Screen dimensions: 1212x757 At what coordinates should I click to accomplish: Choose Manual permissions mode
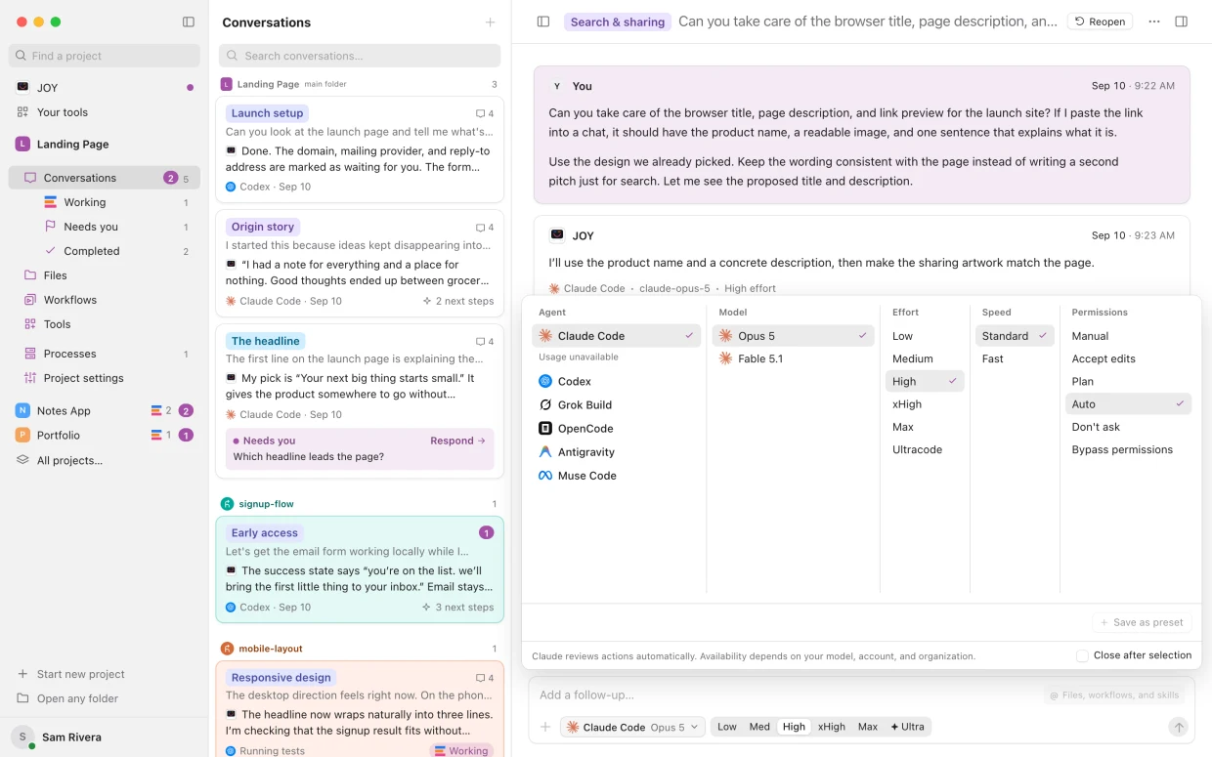(1129, 336)
